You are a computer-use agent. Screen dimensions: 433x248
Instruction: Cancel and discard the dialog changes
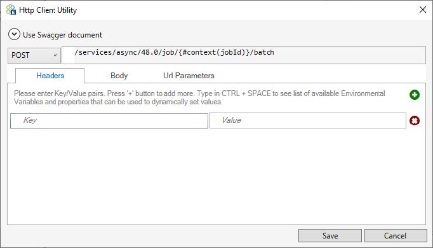point(396,235)
